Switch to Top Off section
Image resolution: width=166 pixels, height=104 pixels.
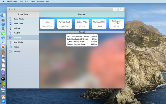[23, 33]
